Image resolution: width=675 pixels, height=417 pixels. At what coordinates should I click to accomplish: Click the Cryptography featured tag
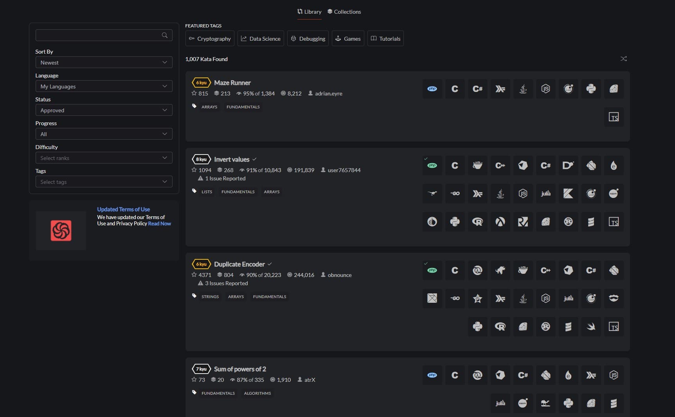210,38
